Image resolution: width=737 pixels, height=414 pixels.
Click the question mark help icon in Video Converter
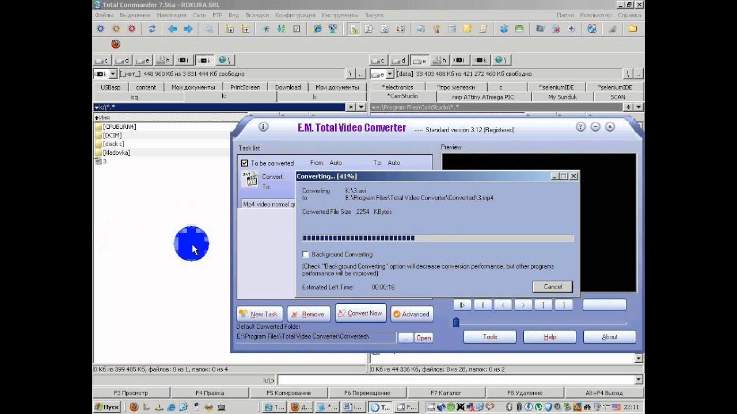tap(580, 127)
